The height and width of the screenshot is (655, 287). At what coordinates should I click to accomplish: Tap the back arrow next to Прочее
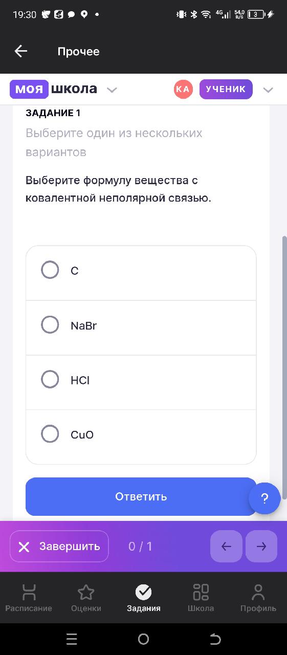[x=20, y=51]
